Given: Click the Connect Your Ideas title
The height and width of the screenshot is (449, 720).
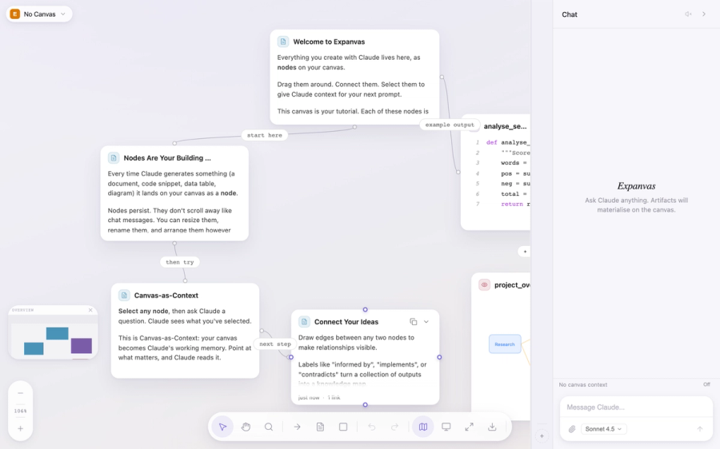Looking at the screenshot, I should [346, 321].
